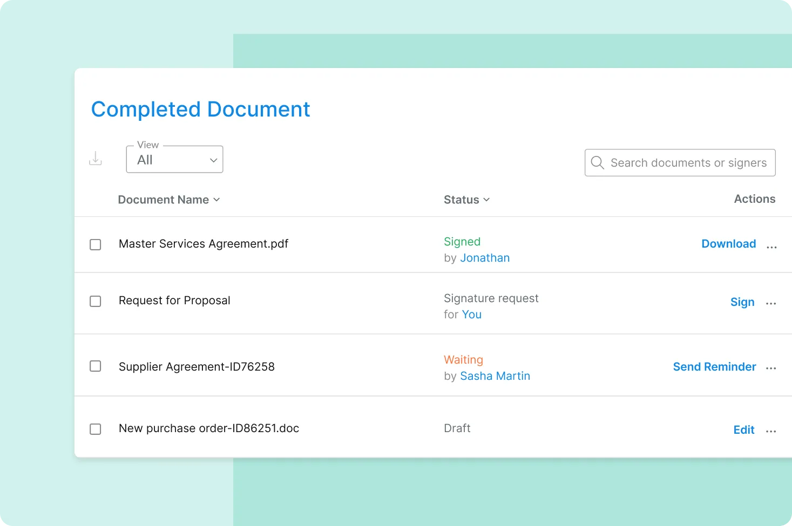The image size is (792, 526).
Task: Click the magnifying glass search icon
Action: point(598,162)
